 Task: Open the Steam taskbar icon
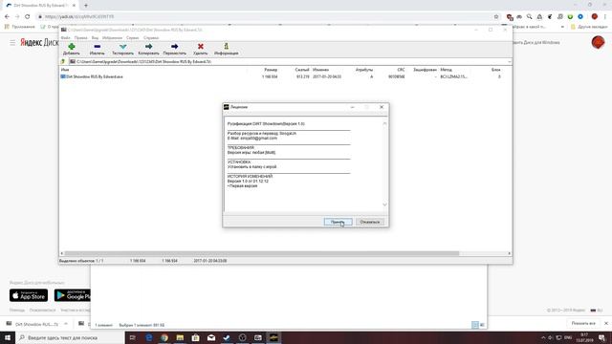[x=227, y=337]
